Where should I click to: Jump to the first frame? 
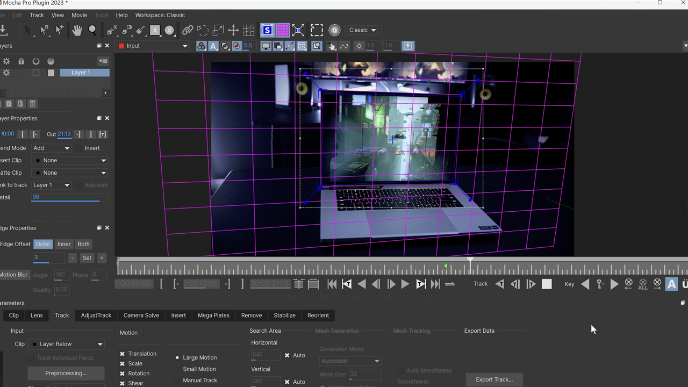coord(332,284)
